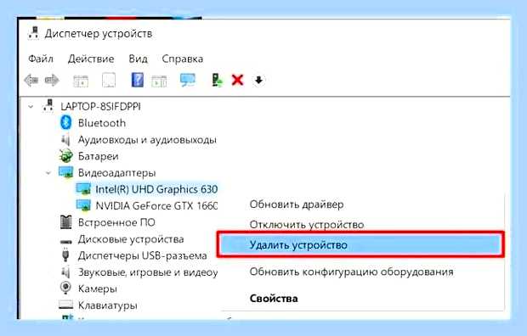Open the Действие menu
Viewport: 527px width, 336px height.
tap(91, 59)
